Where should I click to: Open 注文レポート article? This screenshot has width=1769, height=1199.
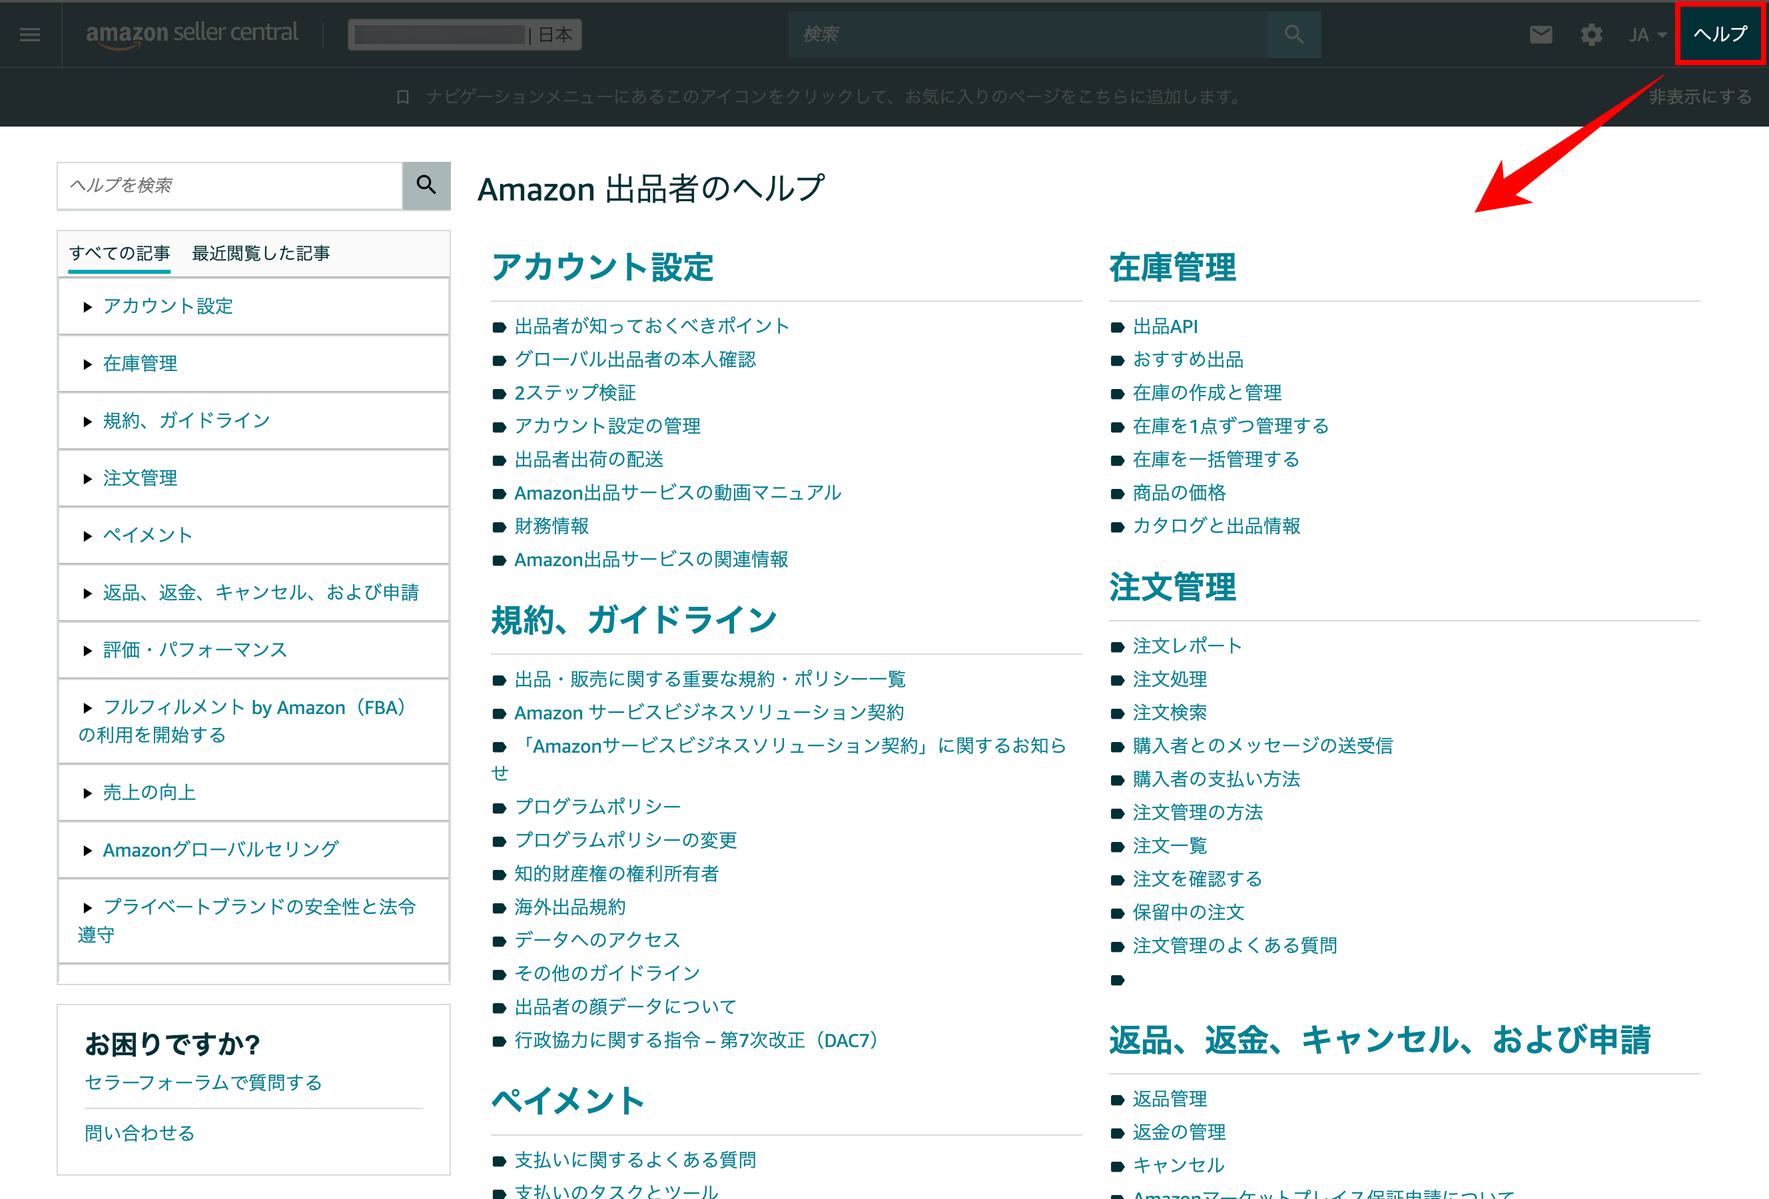click(1187, 645)
